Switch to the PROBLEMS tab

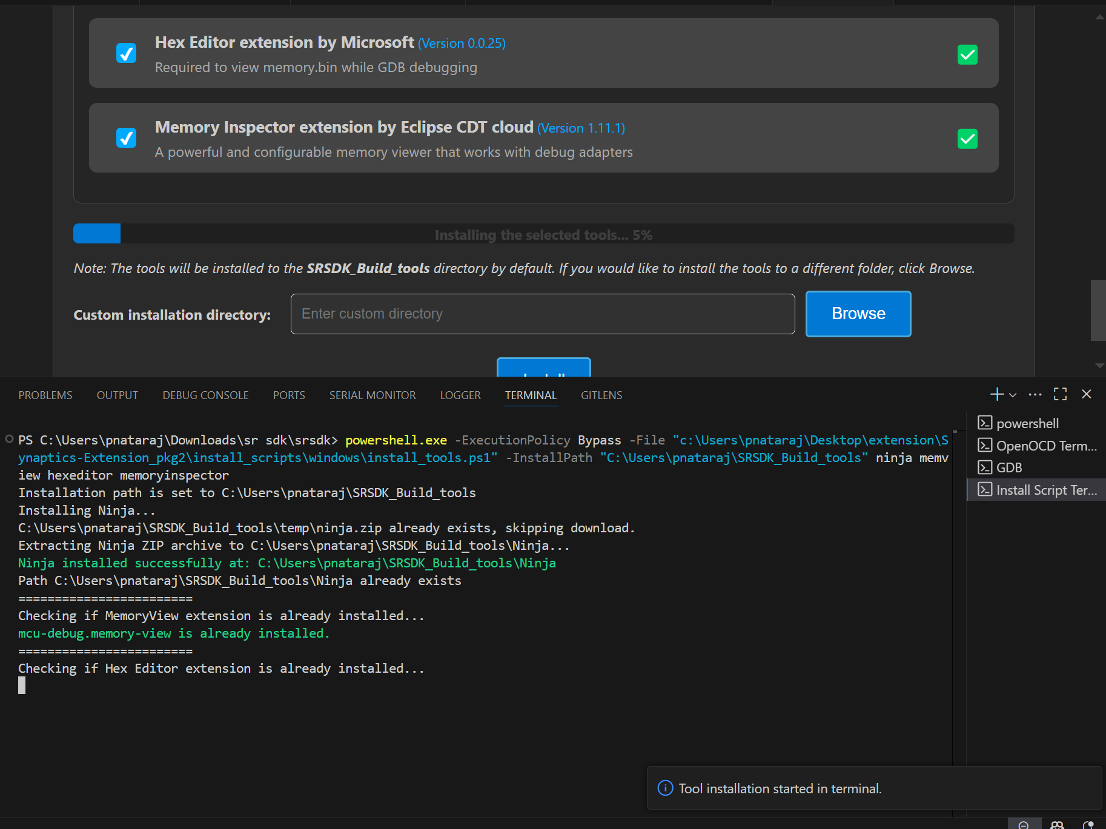click(45, 395)
